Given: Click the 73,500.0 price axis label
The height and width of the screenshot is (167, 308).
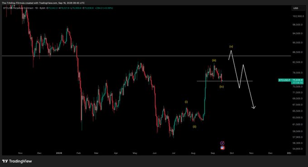Looking at the screenshot, I should pyautogui.click(x=298, y=87).
